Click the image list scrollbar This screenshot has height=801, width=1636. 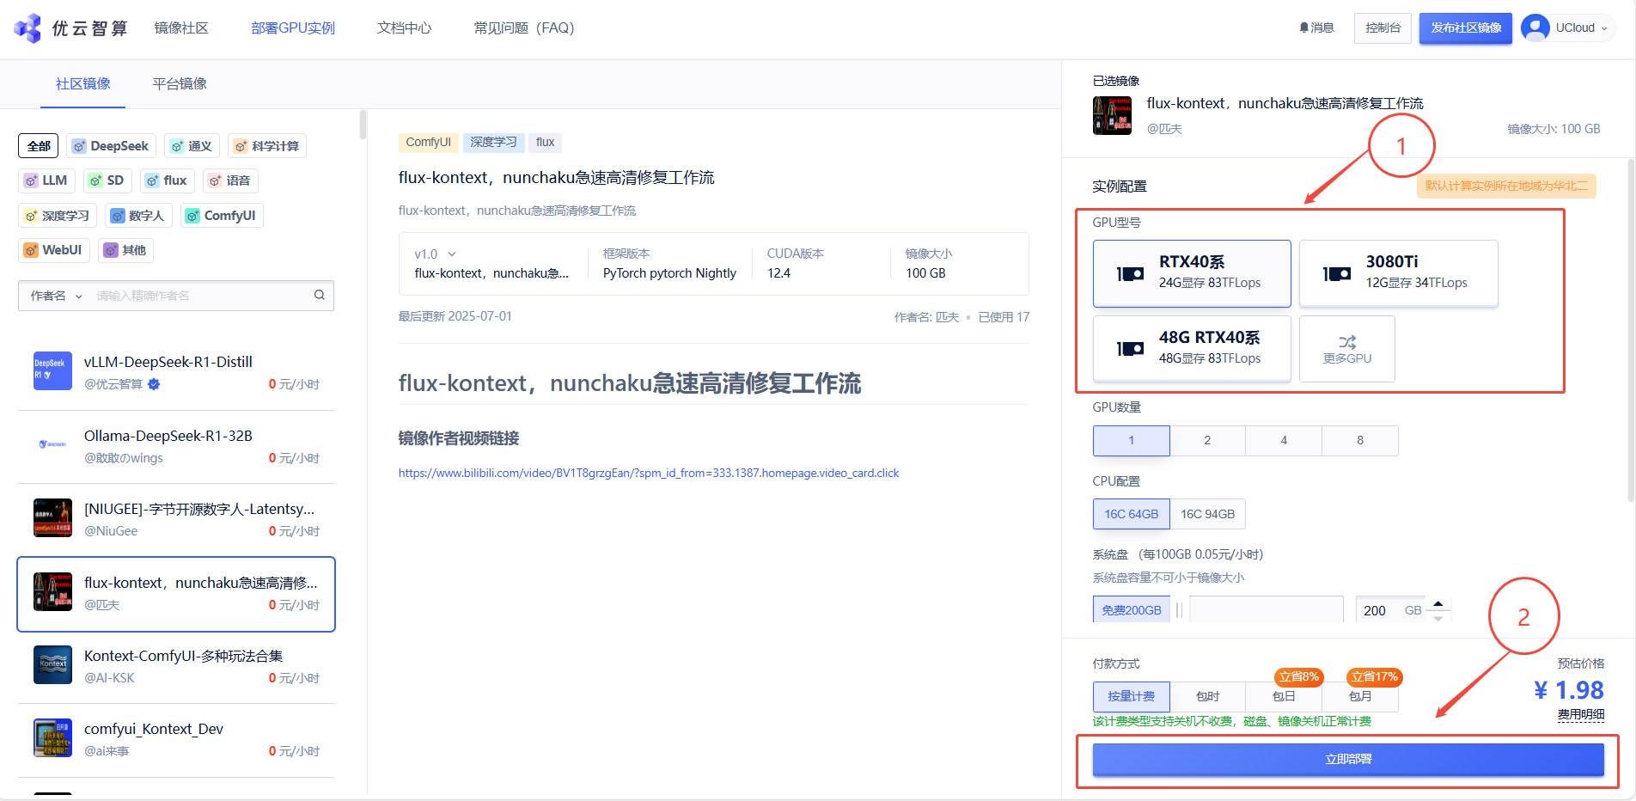coord(363,125)
